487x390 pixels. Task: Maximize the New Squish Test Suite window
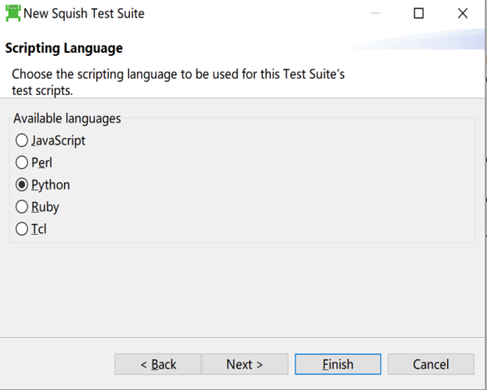tap(419, 13)
